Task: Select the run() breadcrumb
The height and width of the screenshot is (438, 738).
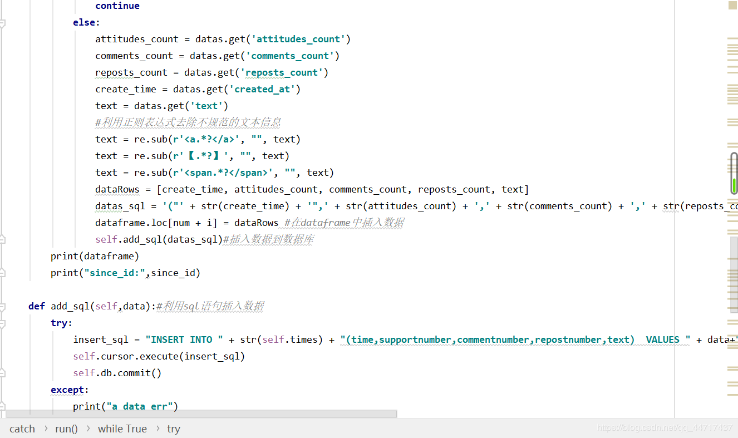Action: tap(66, 429)
